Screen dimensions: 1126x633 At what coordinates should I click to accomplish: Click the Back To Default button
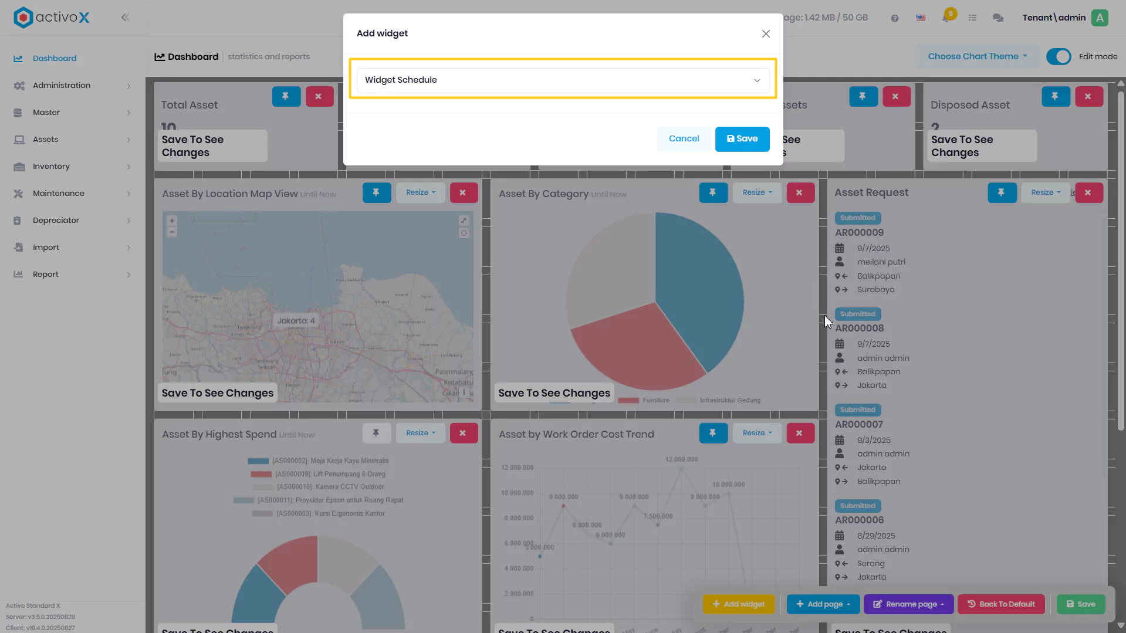coord(1001,604)
